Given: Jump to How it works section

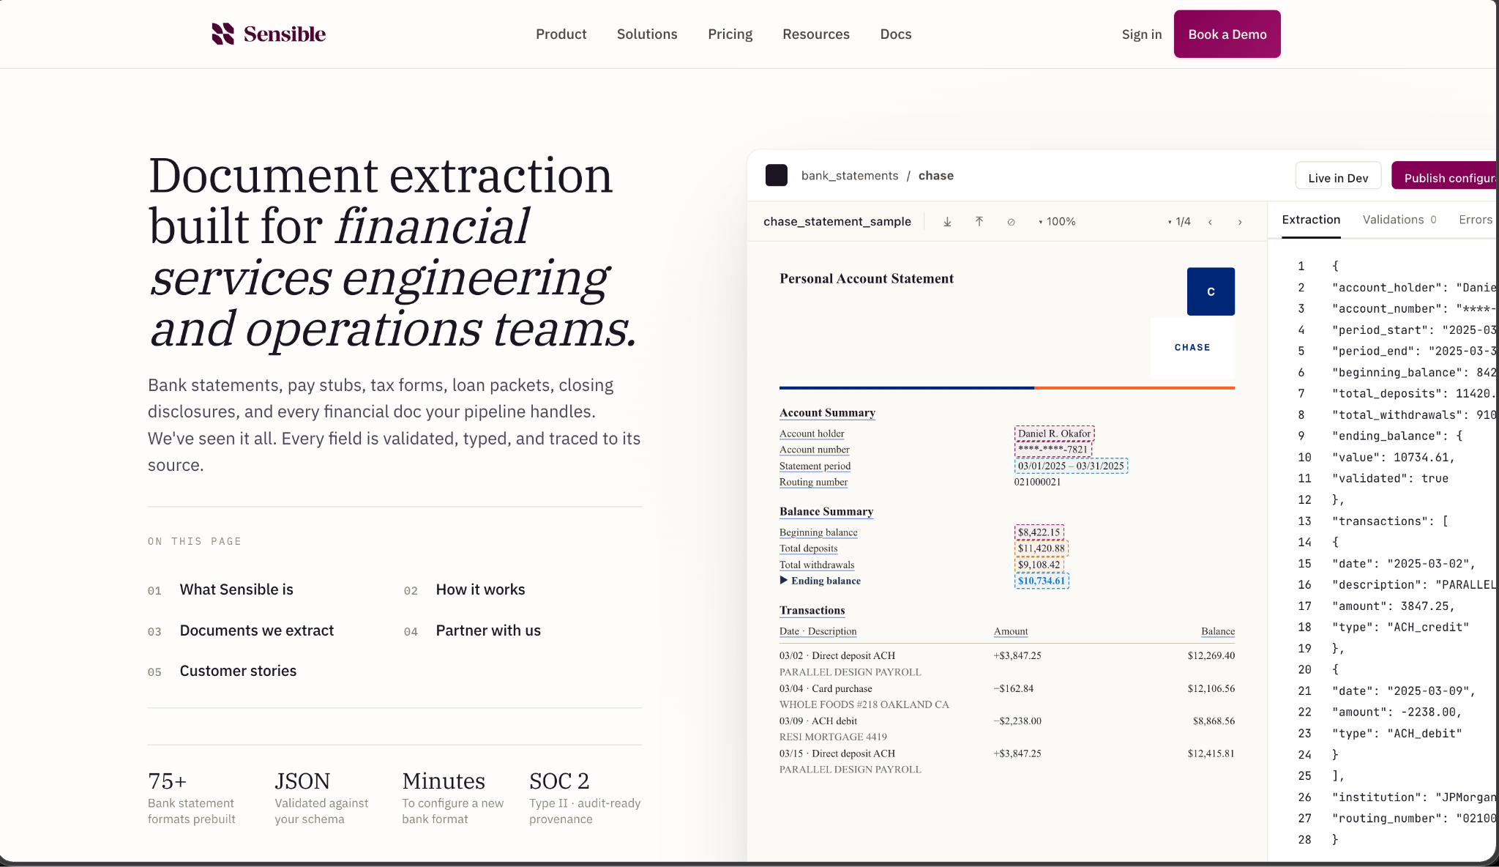Looking at the screenshot, I should point(480,589).
